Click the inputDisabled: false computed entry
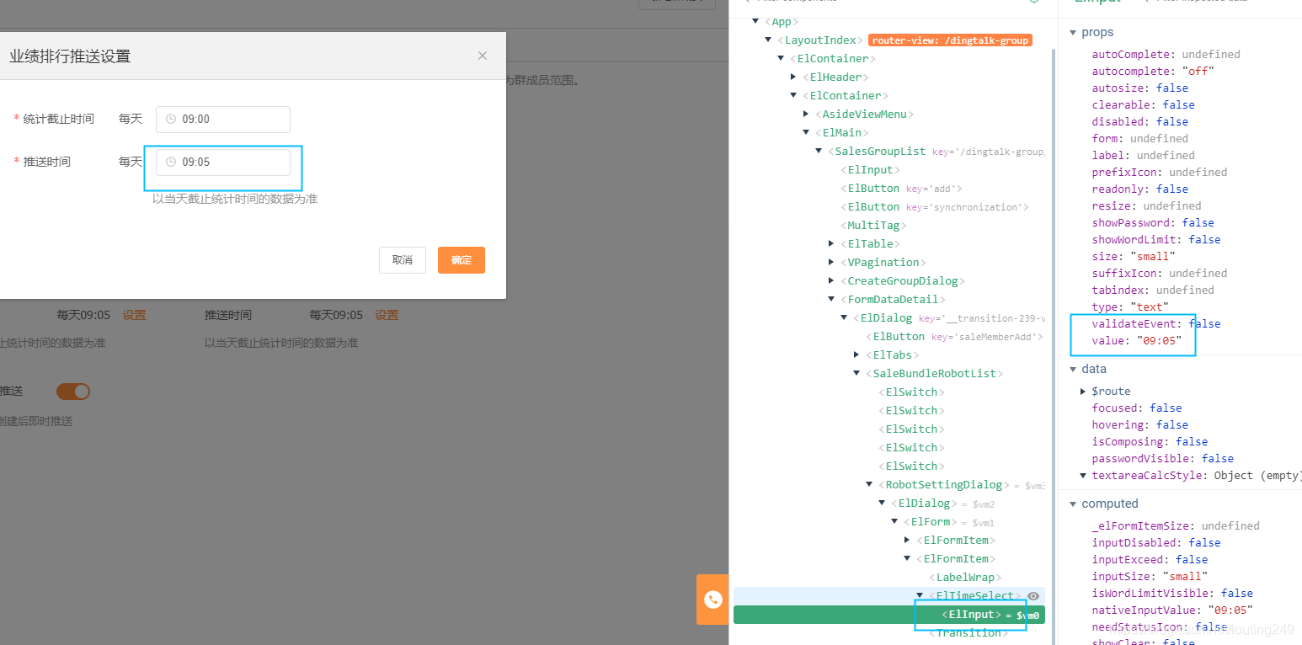 (x=1156, y=542)
